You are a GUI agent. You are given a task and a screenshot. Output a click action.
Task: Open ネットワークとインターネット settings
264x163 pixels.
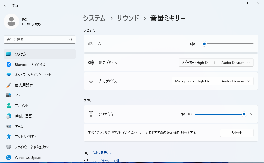coord(33,75)
